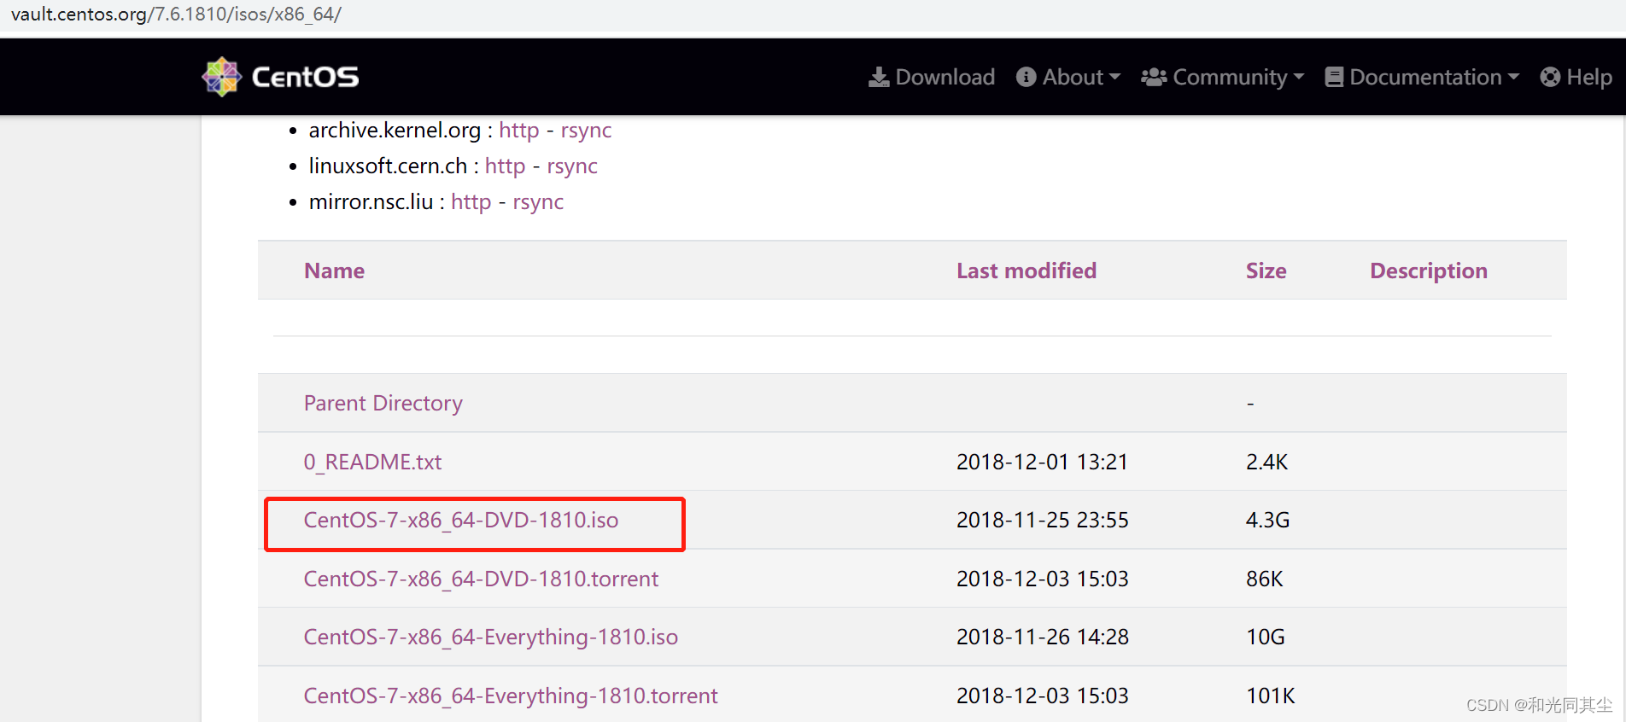
Task: Select the 86K size value
Action: pyautogui.click(x=1264, y=579)
